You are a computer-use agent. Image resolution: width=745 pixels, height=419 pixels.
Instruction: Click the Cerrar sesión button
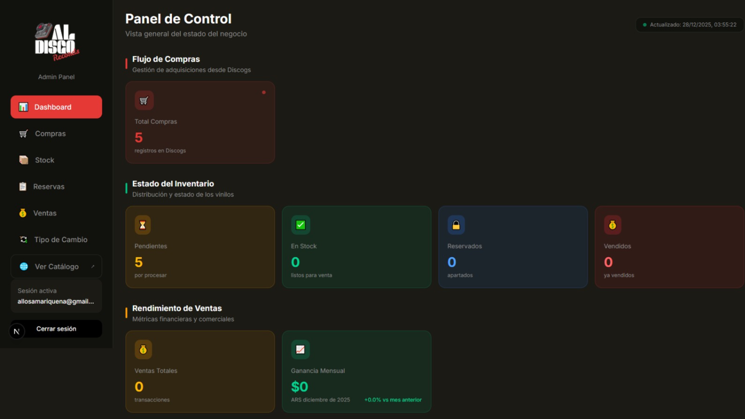click(56, 329)
